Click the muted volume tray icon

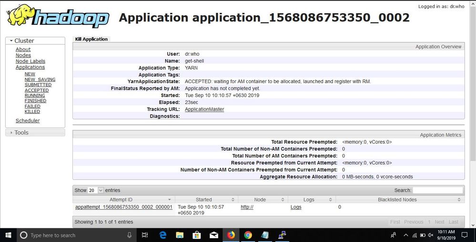(431, 235)
